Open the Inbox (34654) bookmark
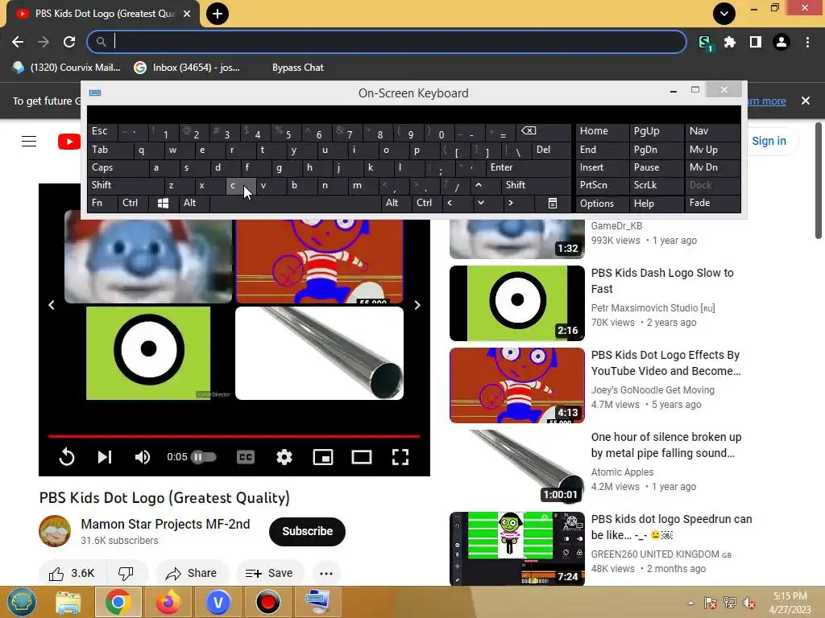Viewport: 825px width, 618px height. coord(187,68)
